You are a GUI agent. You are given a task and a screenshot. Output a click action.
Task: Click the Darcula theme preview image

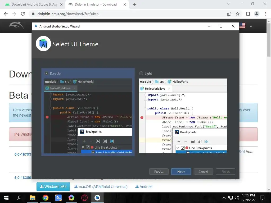point(88,116)
